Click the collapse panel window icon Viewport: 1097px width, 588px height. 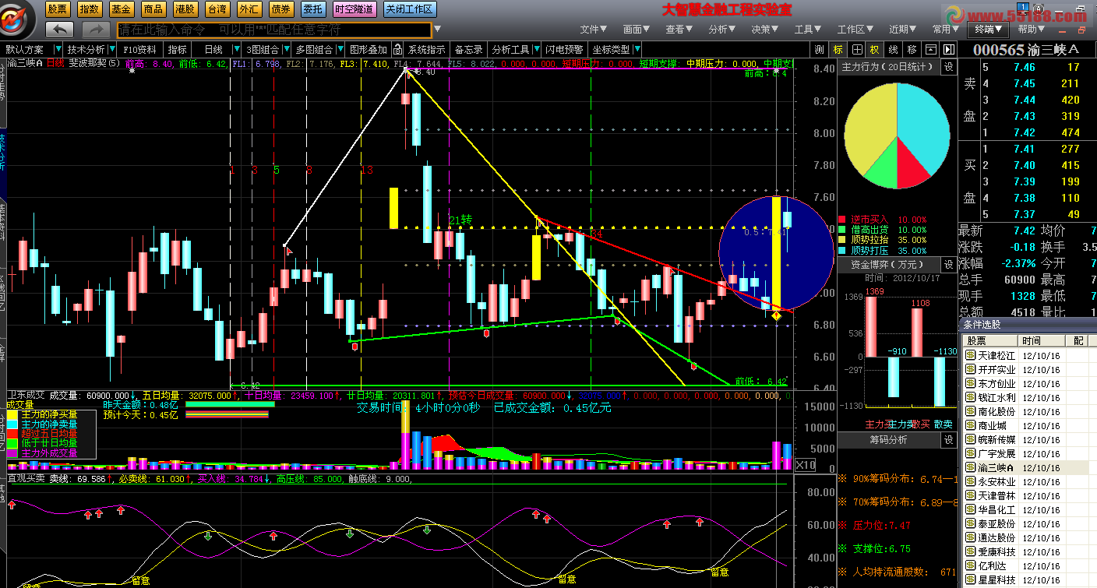click(929, 49)
